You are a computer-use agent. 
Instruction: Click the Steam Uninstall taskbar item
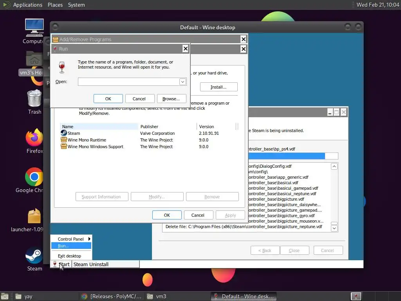106,265
